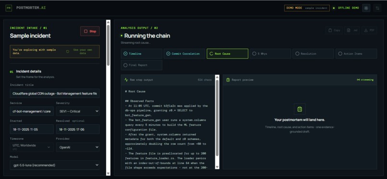Click the raw output scroll down arrow

[x=217, y=167]
